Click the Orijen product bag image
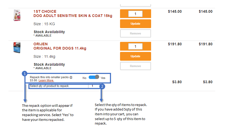This screenshot has height=128, width=239. click(x=17, y=47)
